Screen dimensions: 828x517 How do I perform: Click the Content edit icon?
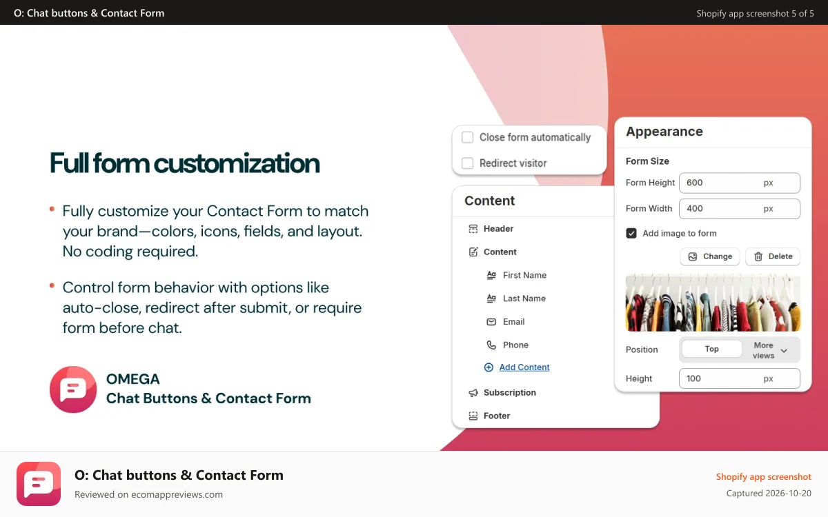(473, 252)
